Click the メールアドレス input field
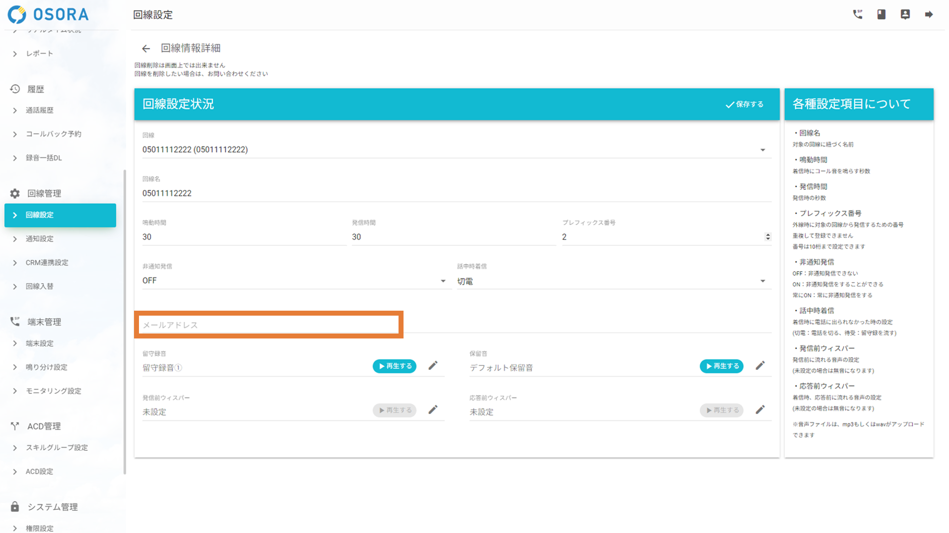Image resolution: width=949 pixels, height=533 pixels. tap(268, 325)
